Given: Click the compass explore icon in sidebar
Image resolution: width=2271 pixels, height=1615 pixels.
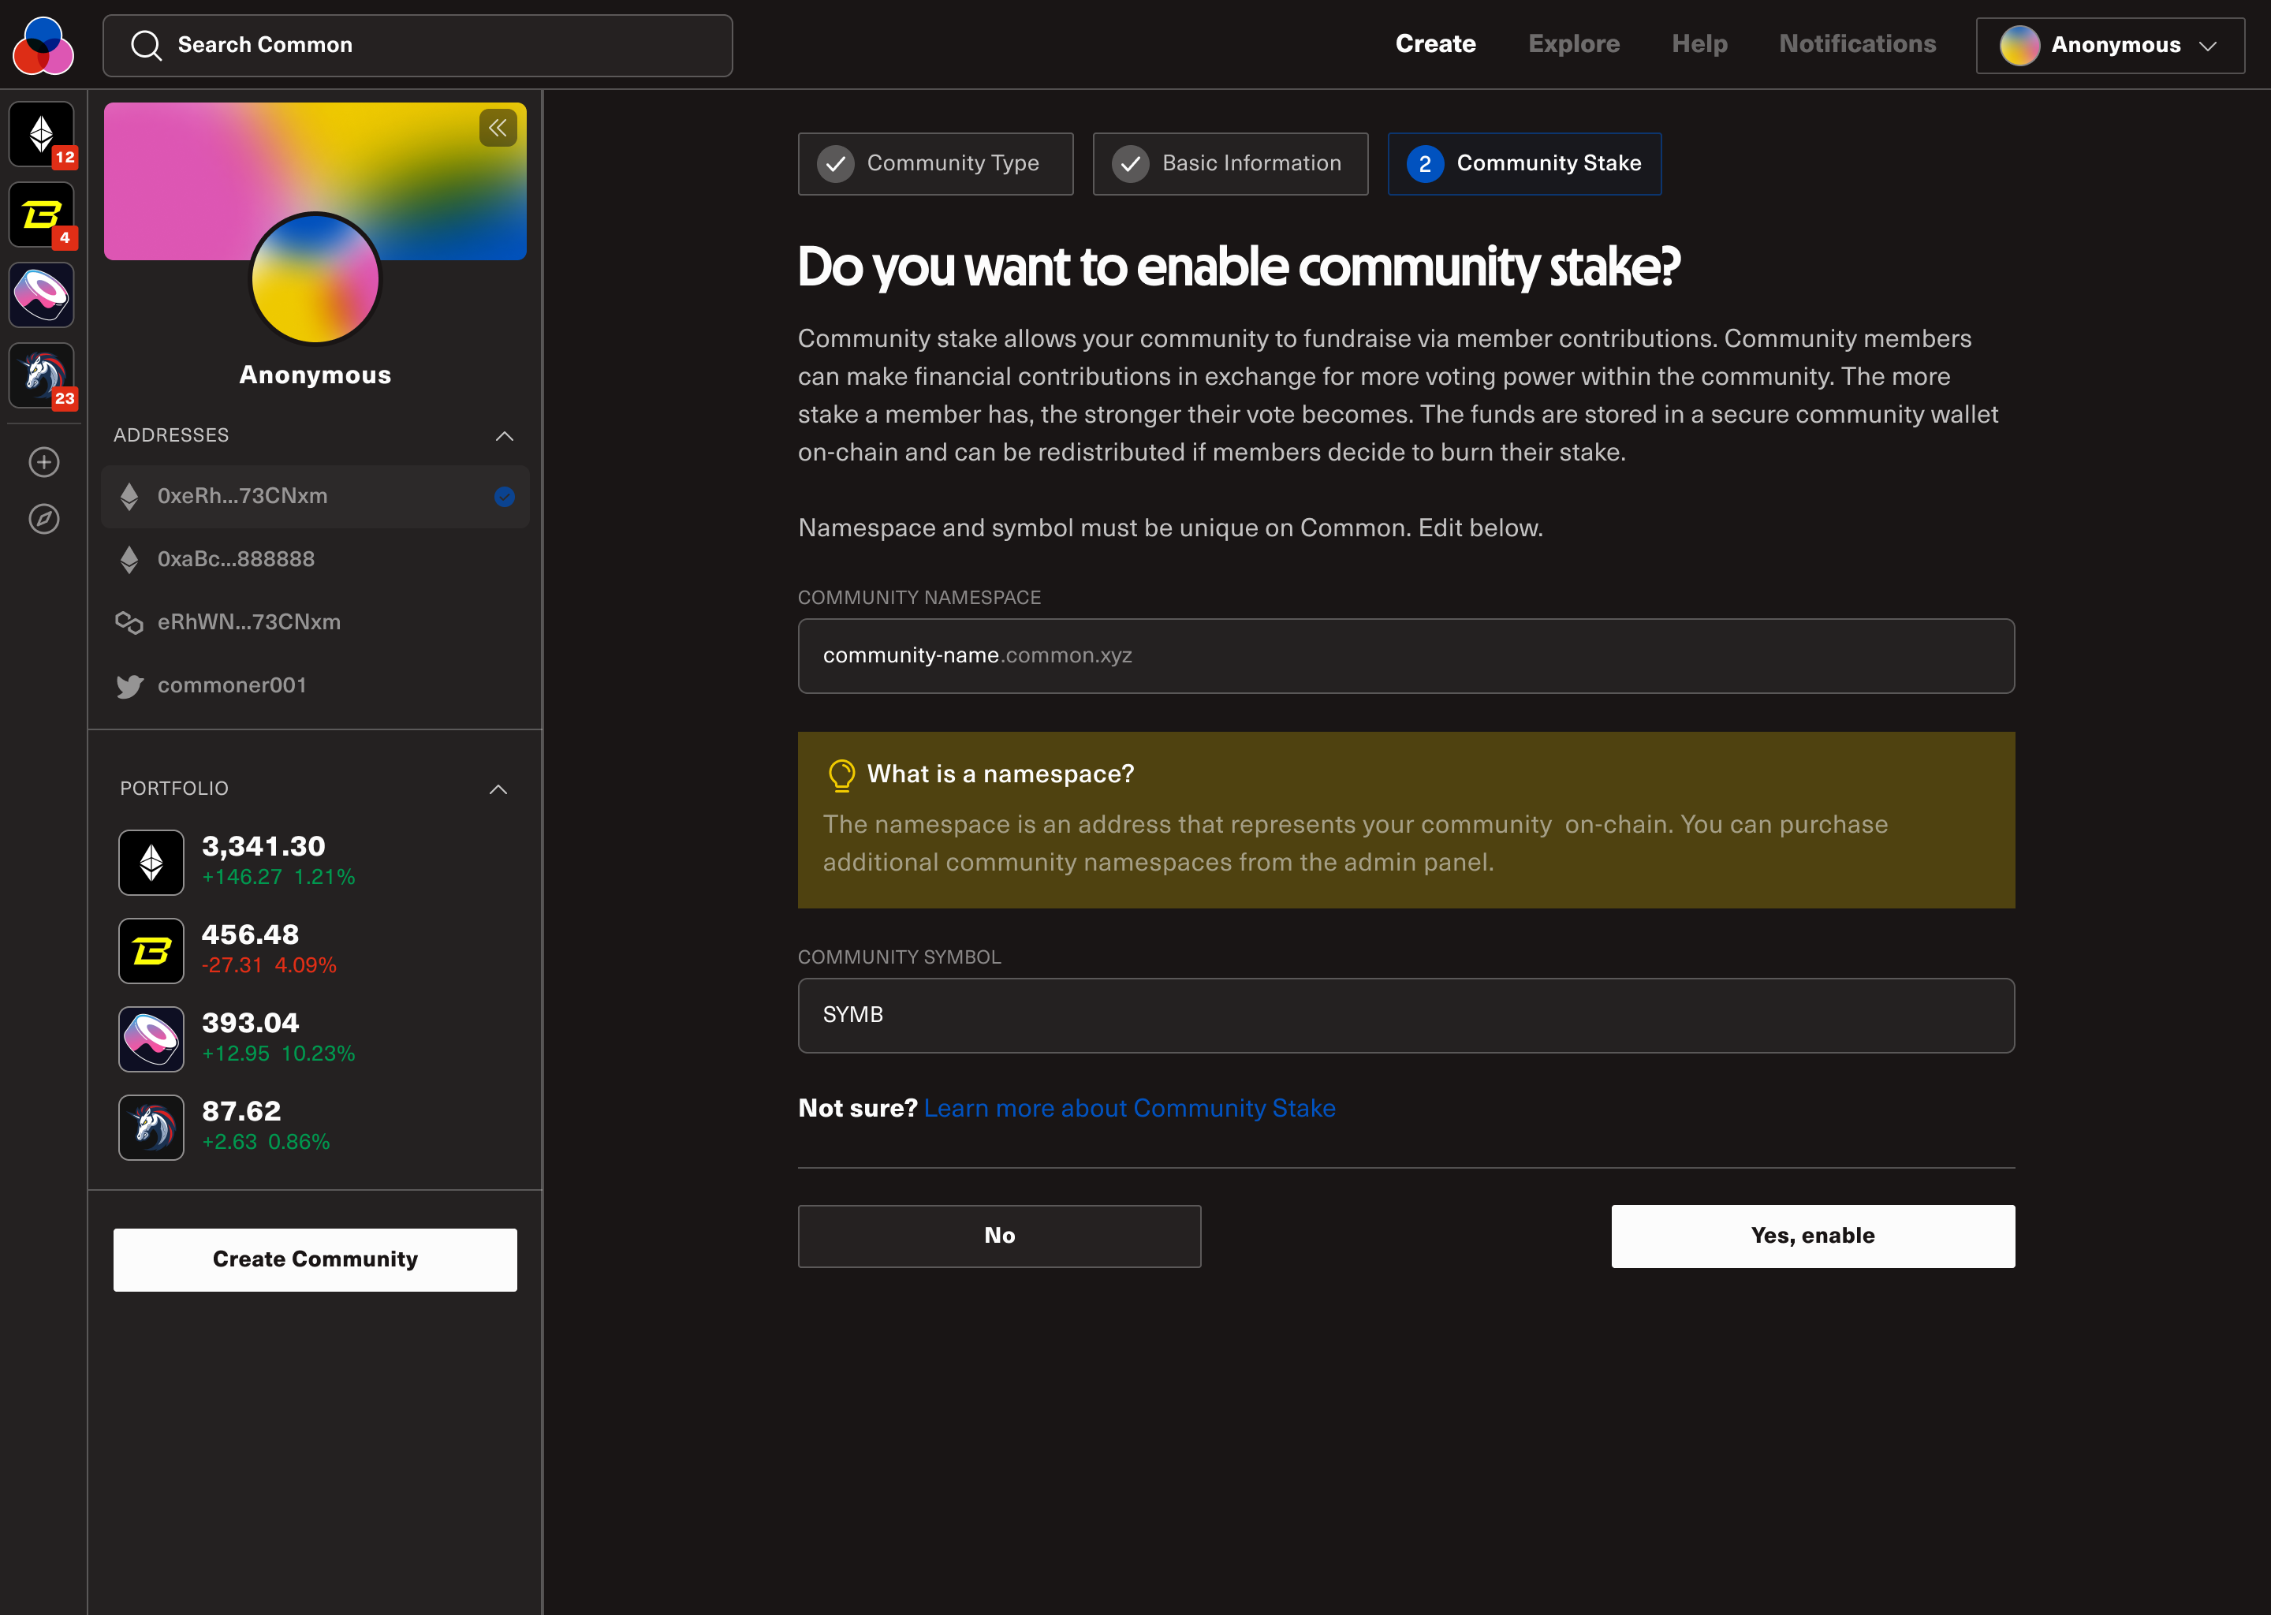Looking at the screenshot, I should pyautogui.click(x=43, y=518).
